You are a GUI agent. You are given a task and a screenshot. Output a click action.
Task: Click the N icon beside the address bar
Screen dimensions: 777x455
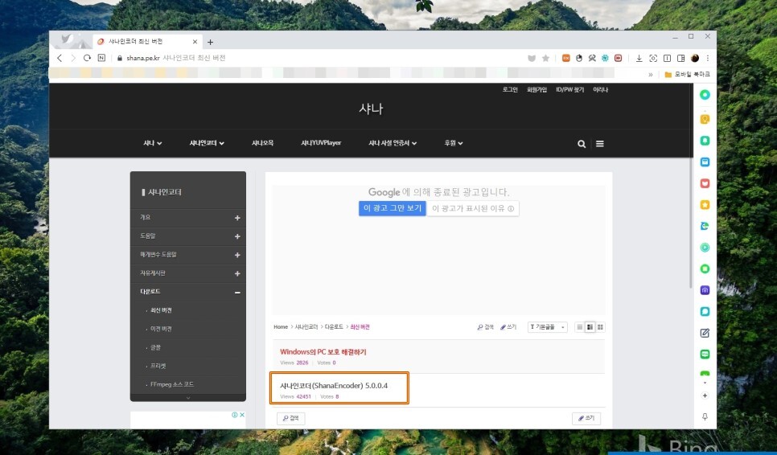101,58
